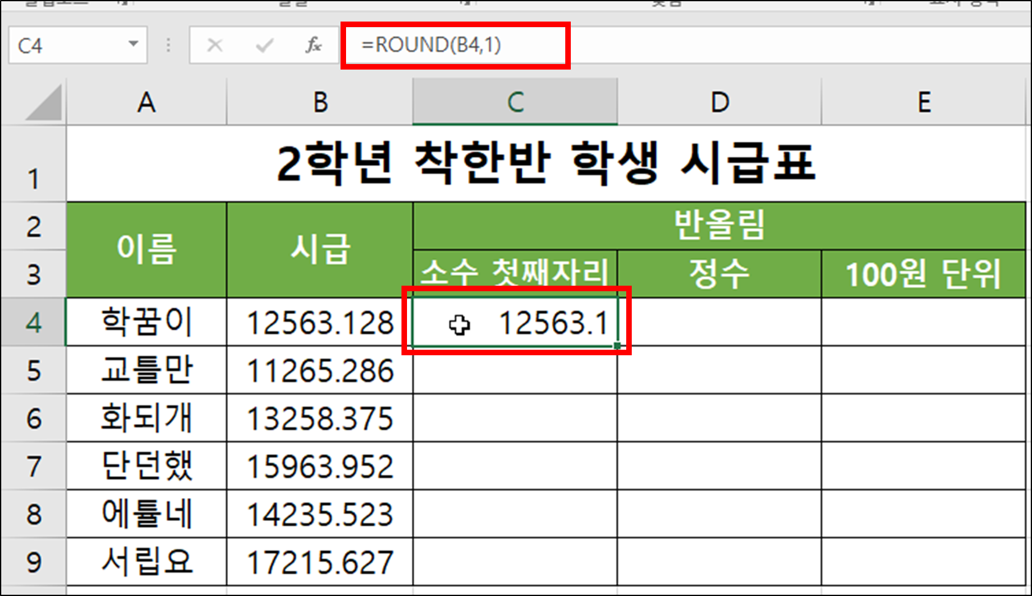1032x596 pixels.
Task: Click the 100원 단위 header cell
Action: pyautogui.click(x=924, y=274)
